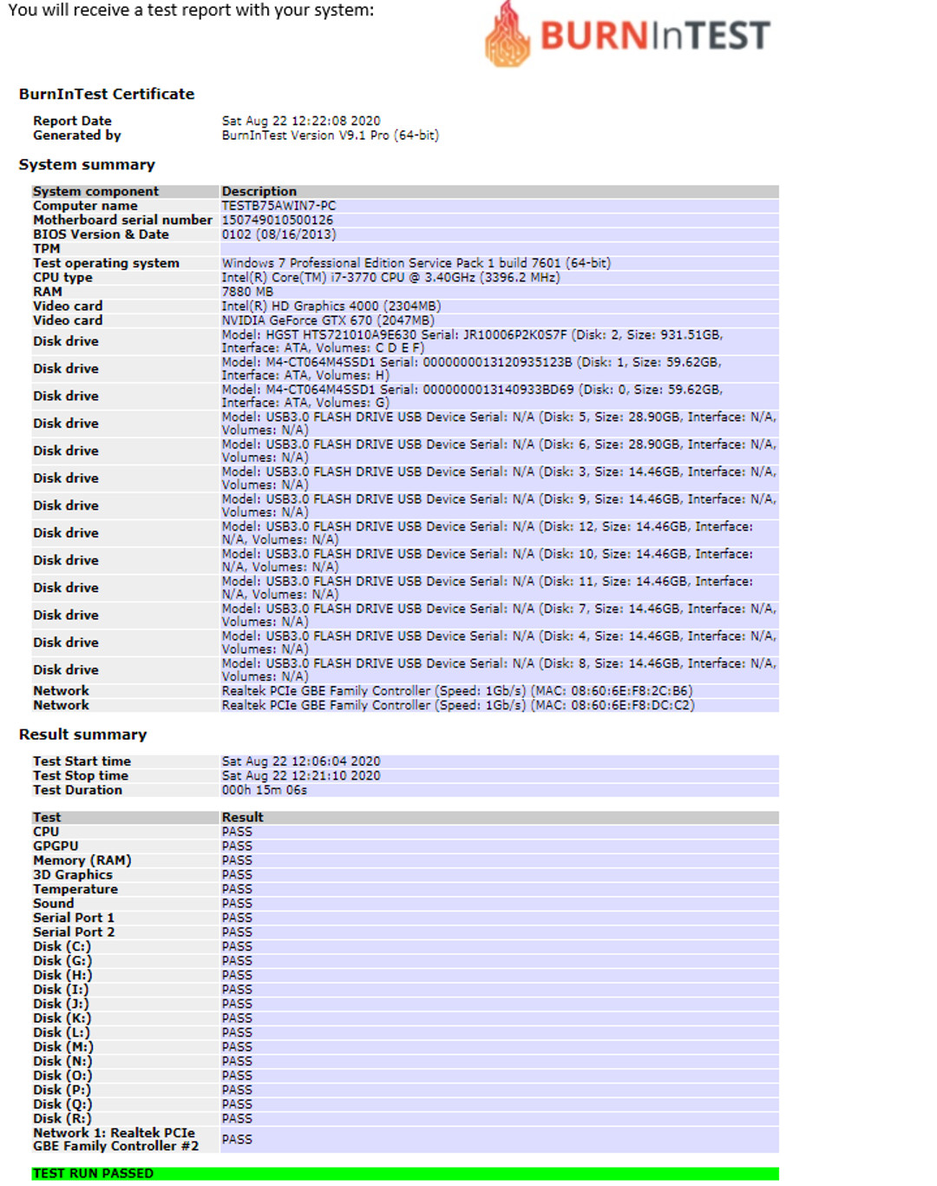Click the USB3.0 flash drive entry for Disk: 4

pos(500,642)
